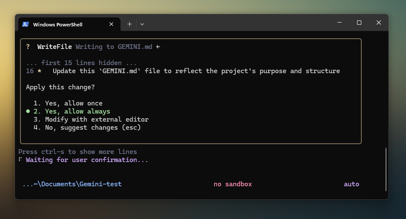Choose option 3 Modify with external editor
Viewport: 406px width, 219px height.
tap(91, 119)
